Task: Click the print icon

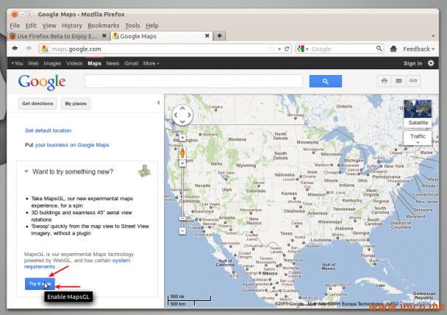Action: pyautogui.click(x=385, y=81)
